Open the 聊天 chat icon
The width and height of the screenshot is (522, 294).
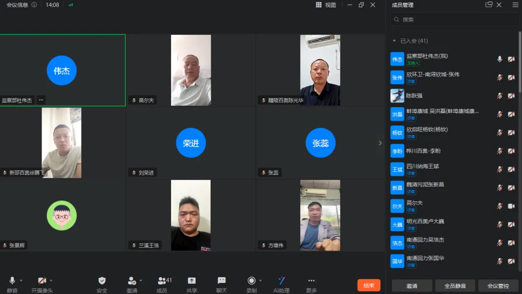point(221,281)
